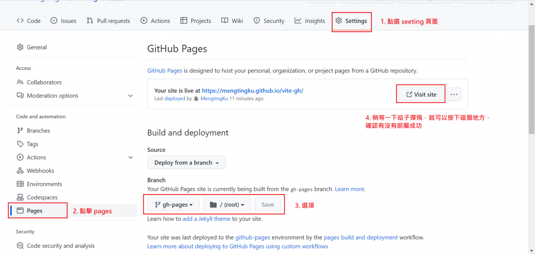Follow the GitHub Pages intro link
This screenshot has width=535, height=254.
tap(166, 71)
